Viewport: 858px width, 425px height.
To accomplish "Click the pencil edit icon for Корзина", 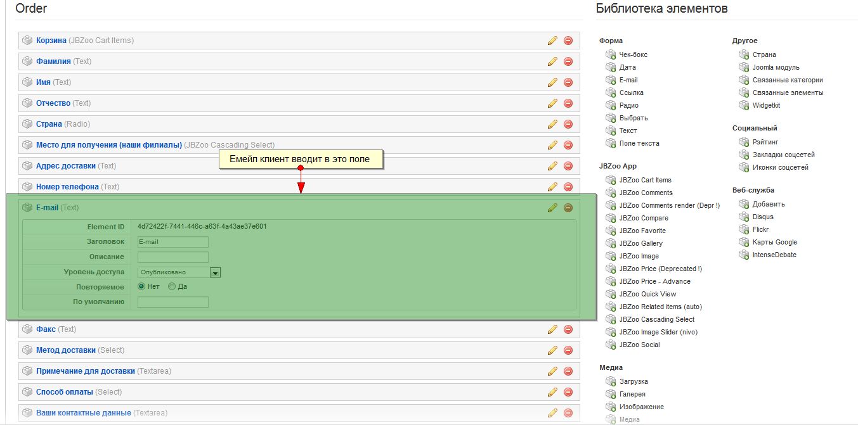I will [552, 41].
